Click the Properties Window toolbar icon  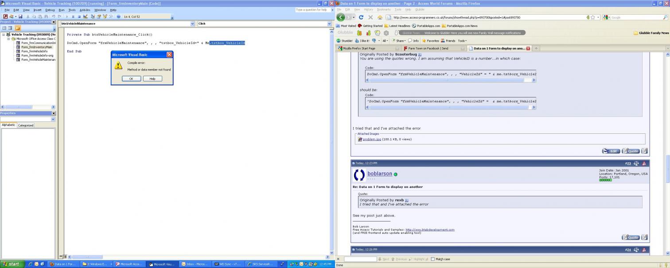click(99, 16)
